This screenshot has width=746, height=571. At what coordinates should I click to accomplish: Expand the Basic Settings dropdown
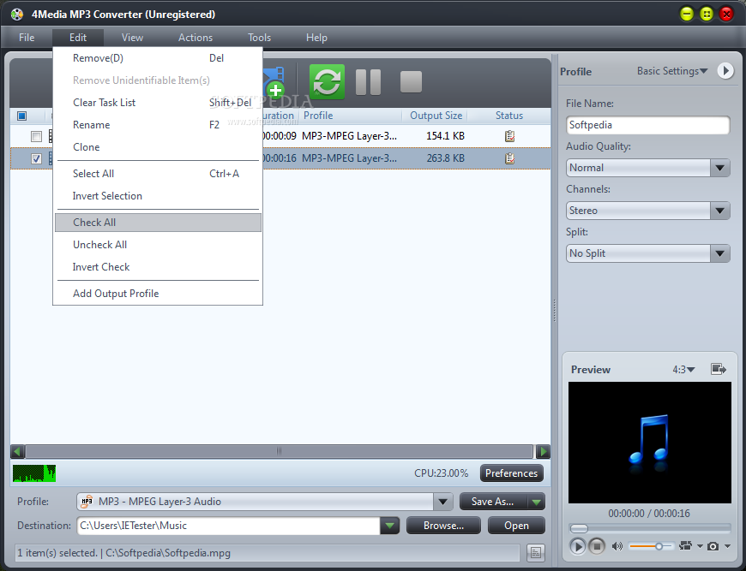[x=672, y=71]
